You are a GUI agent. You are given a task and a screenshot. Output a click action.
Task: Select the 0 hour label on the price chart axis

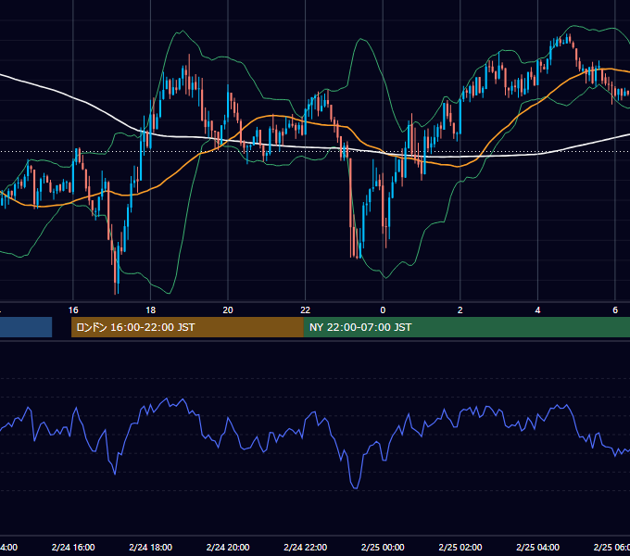pyautogui.click(x=383, y=310)
